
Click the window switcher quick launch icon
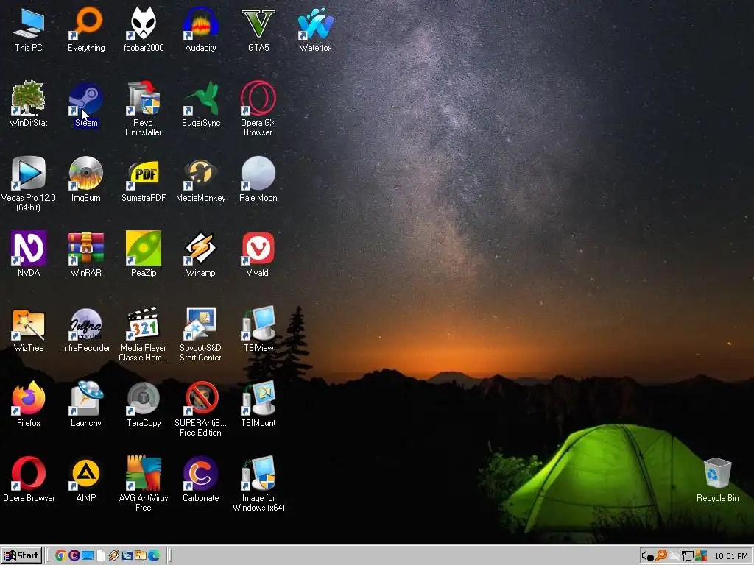pyautogui.click(x=127, y=555)
